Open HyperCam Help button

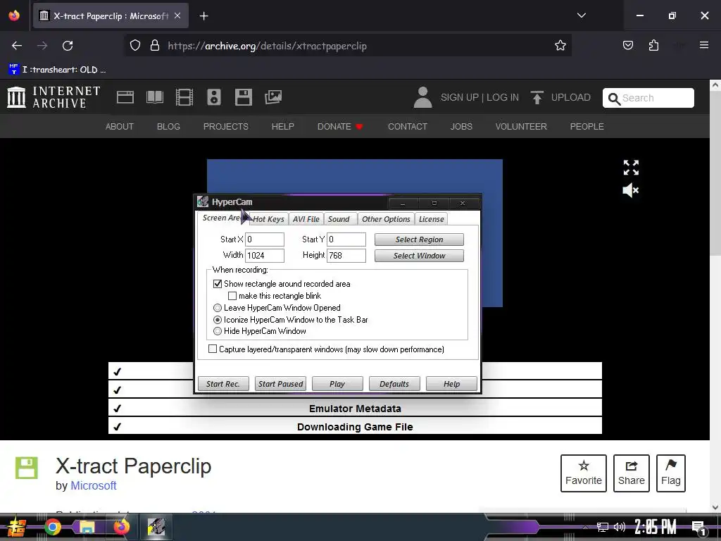[451, 384]
